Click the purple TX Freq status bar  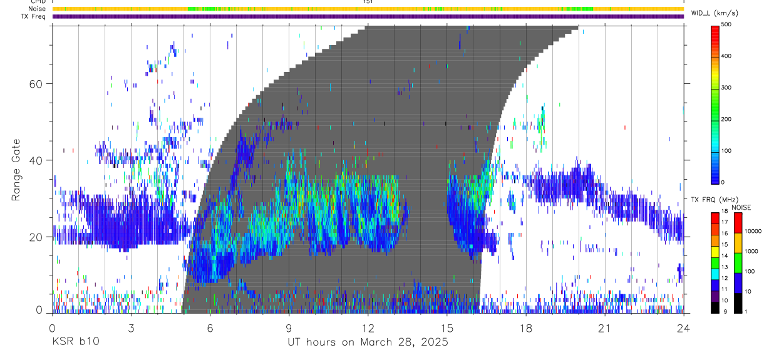click(368, 16)
